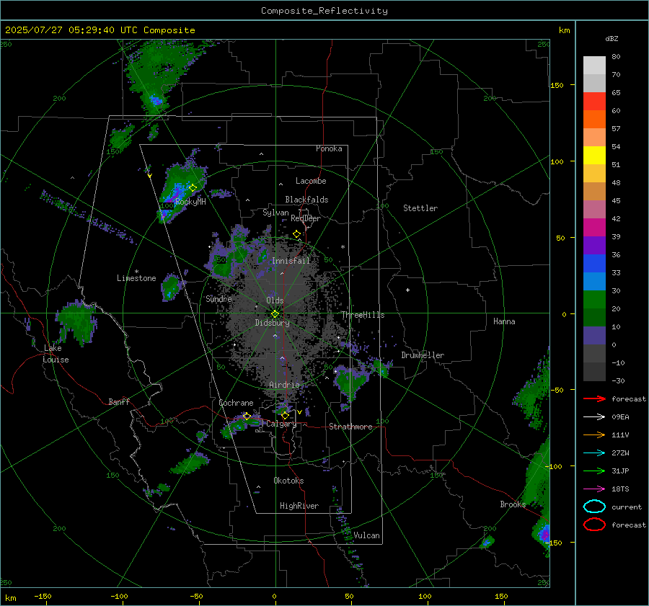Click the white 09EA arrow in the legend

[x=594, y=417]
